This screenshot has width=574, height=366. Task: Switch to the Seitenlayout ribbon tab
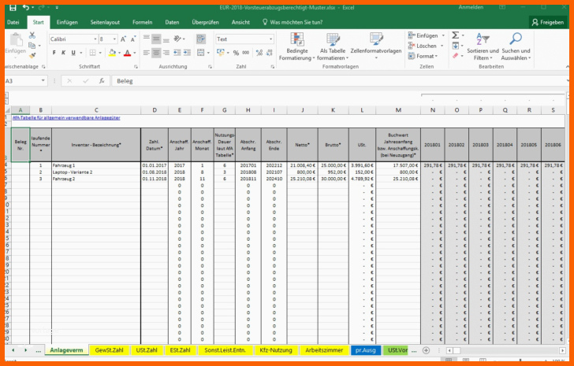pyautogui.click(x=105, y=22)
